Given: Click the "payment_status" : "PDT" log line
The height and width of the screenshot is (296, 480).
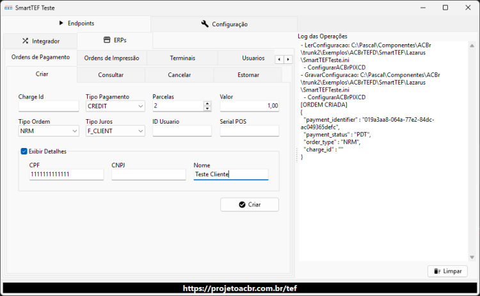Looking at the screenshot, I should 337,135.
